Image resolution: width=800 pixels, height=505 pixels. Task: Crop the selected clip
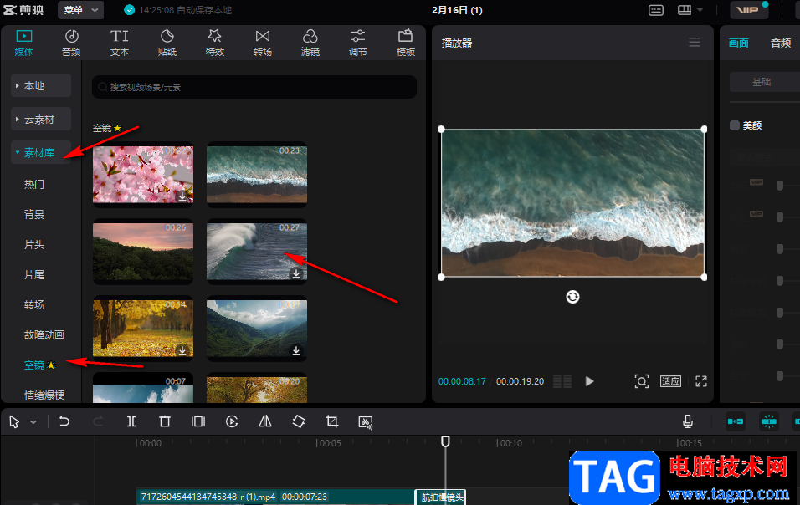point(331,421)
